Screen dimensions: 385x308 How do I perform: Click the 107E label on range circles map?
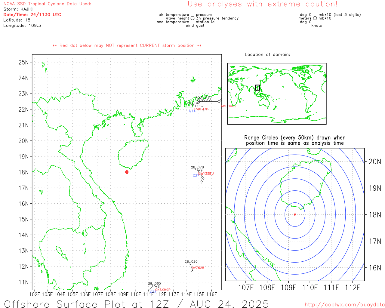(x=246, y=288)
